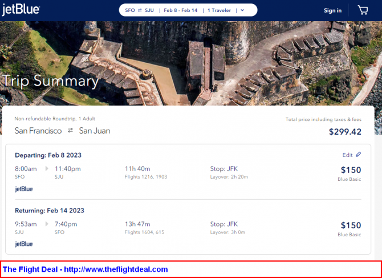Image resolution: width=382 pixels, height=278 pixels.
Task: Click the 8:00am departure time
Action: (x=26, y=169)
